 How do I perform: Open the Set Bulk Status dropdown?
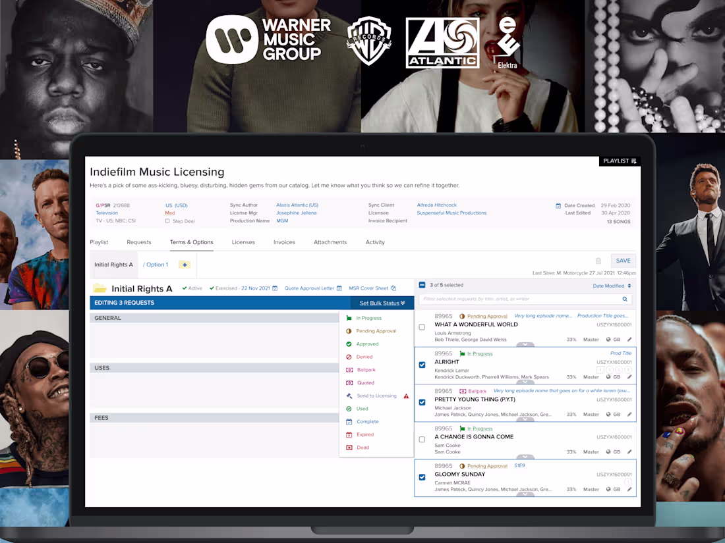tap(382, 303)
